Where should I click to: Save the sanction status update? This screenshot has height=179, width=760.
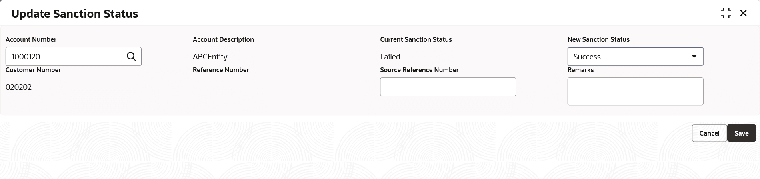(741, 133)
